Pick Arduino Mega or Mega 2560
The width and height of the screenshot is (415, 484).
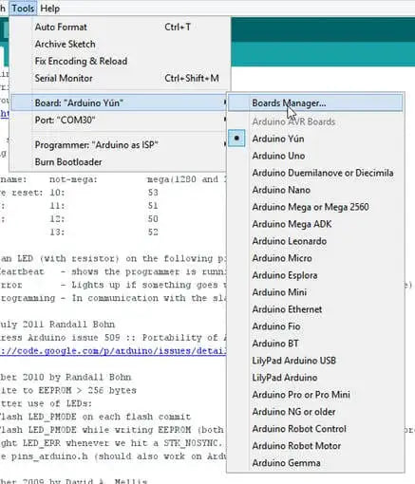coord(315,207)
